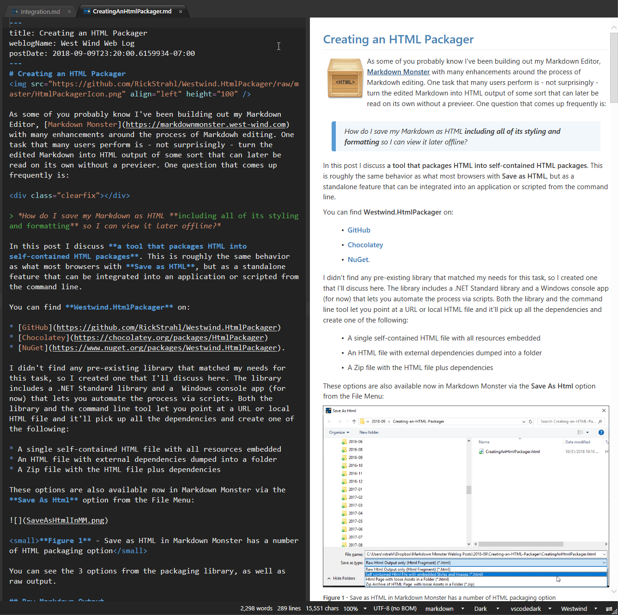Click the preview scrollbar up arrow
This screenshot has height=615, width=618.
point(614,28)
